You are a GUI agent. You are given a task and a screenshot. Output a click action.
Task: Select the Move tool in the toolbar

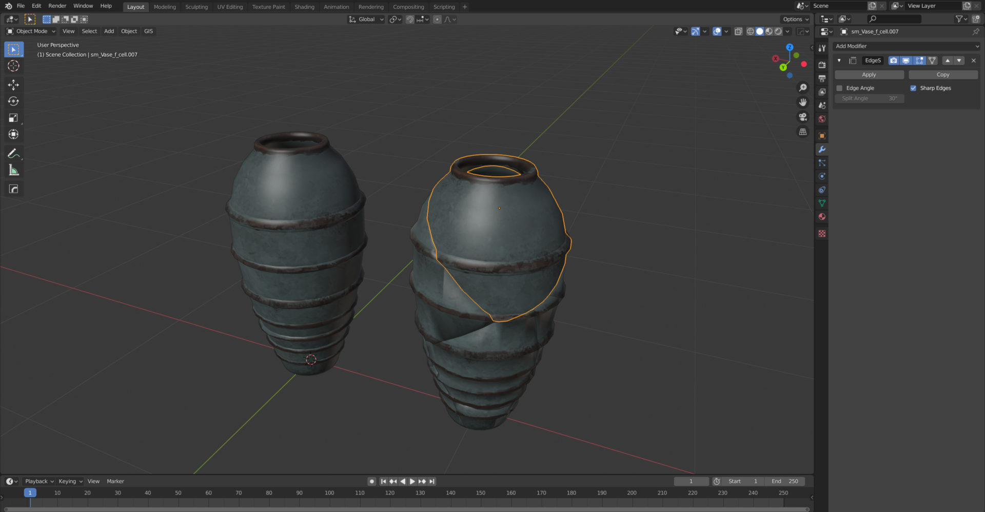tap(13, 85)
